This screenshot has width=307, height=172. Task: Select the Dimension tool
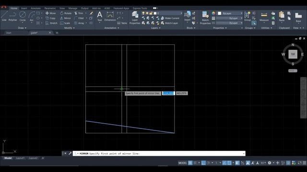[x=110, y=16]
